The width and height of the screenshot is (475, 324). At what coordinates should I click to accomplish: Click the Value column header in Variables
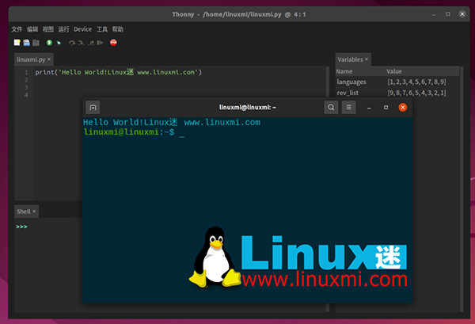click(422, 71)
